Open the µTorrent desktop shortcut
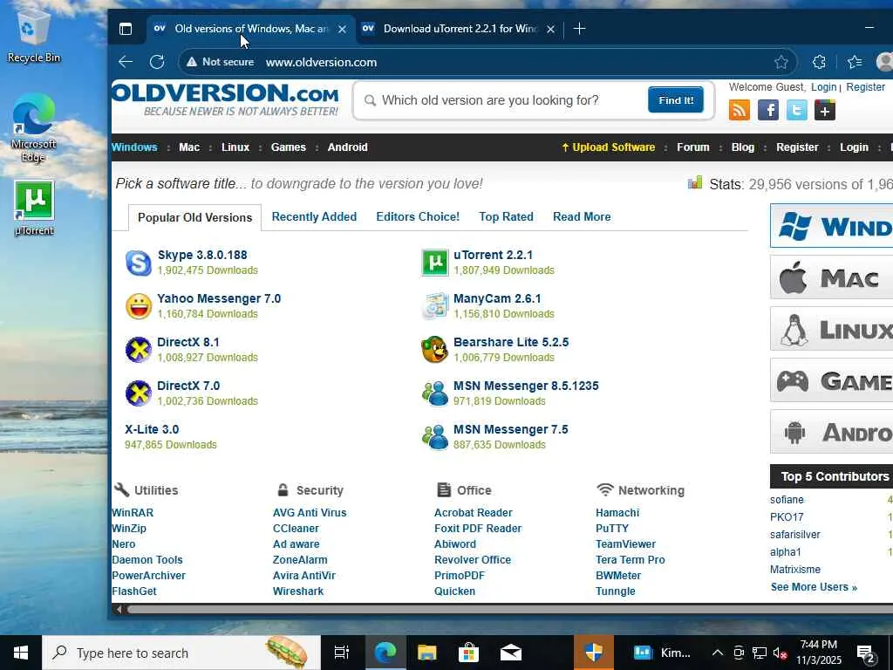This screenshot has height=670, width=893. [34, 208]
